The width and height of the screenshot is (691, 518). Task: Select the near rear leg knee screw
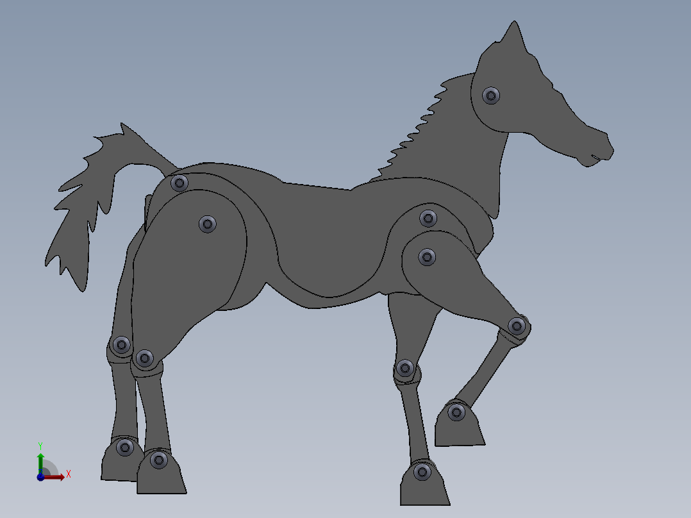click(x=145, y=358)
